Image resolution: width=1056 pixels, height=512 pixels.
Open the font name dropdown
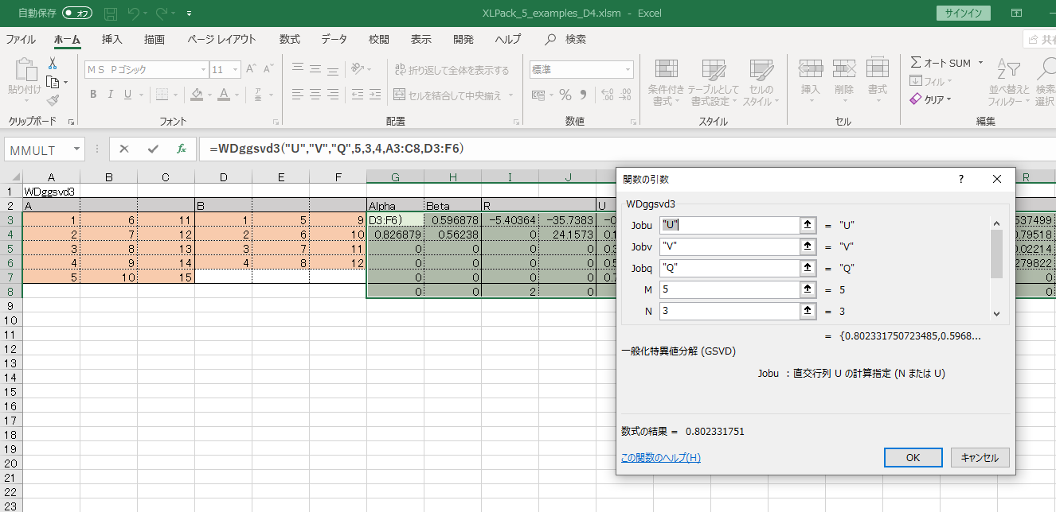202,70
